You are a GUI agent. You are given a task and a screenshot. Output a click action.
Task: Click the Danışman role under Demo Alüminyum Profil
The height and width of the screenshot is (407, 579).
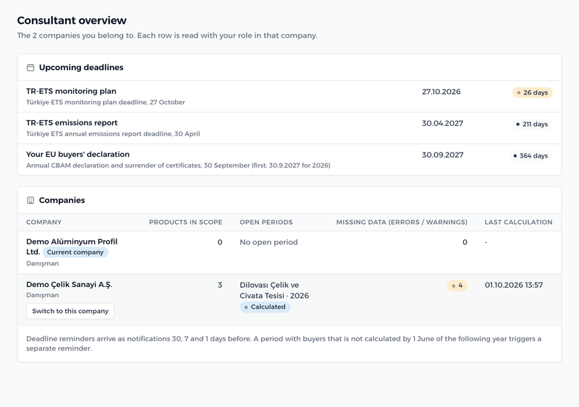[x=43, y=263]
